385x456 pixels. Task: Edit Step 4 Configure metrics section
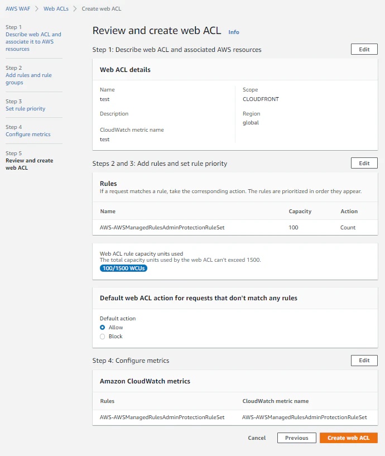pos(364,361)
